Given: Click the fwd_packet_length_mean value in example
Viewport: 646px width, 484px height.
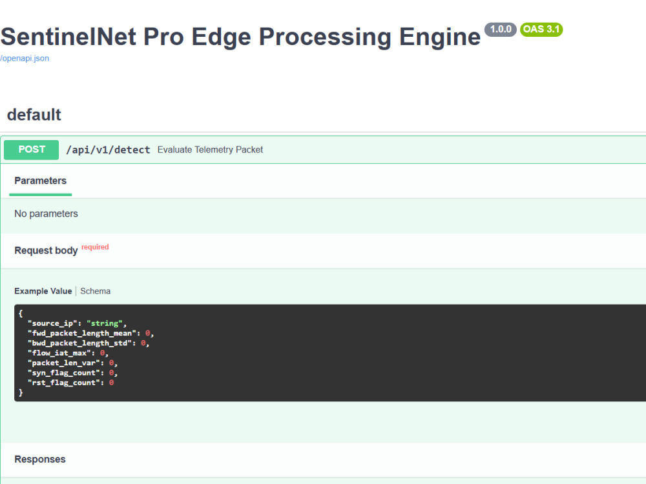Looking at the screenshot, I should 147,334.
